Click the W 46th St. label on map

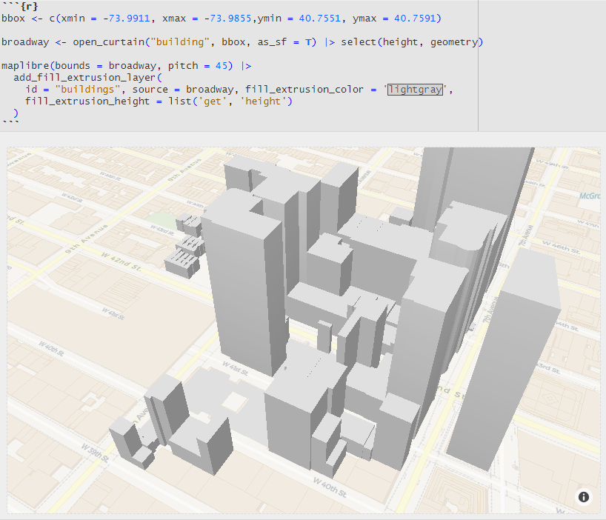[x=561, y=247]
